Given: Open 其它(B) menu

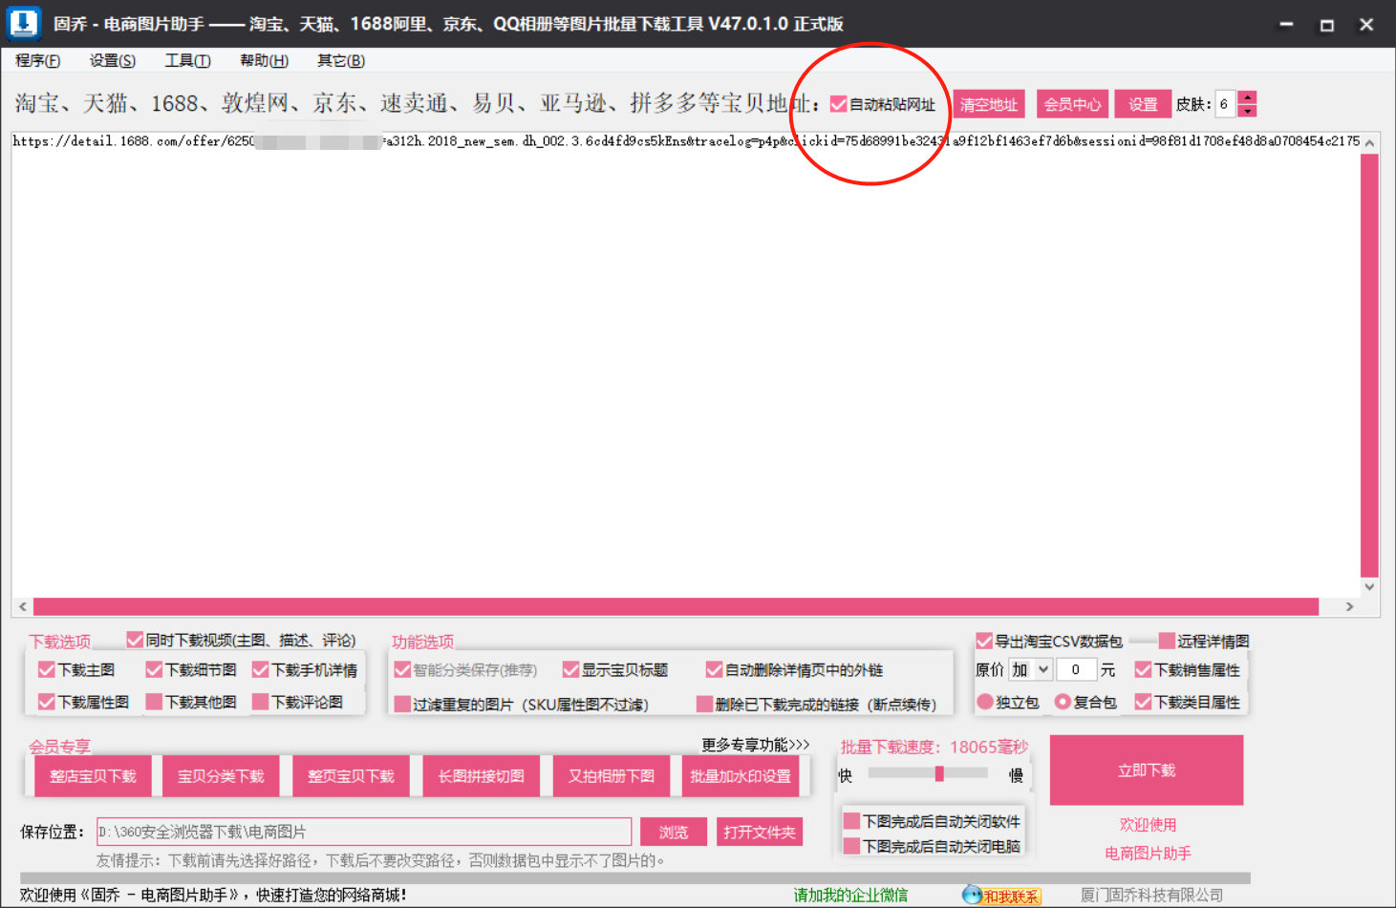Looking at the screenshot, I should point(341,61).
